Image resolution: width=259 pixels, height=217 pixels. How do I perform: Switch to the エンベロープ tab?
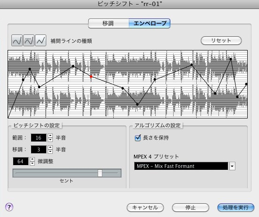click(150, 23)
